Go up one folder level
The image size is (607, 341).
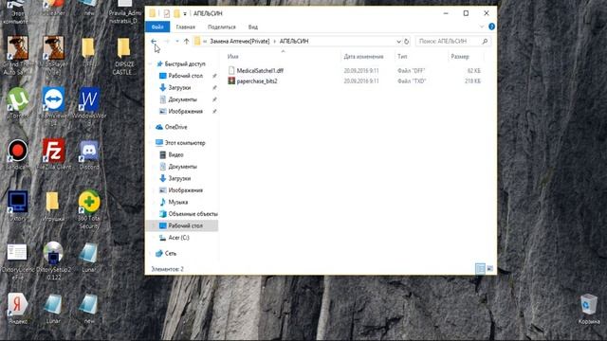187,41
